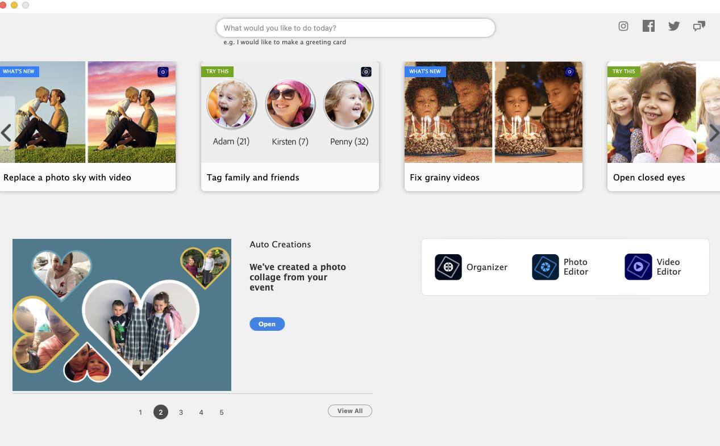Switch to Auto Creations page 4

(x=201, y=413)
